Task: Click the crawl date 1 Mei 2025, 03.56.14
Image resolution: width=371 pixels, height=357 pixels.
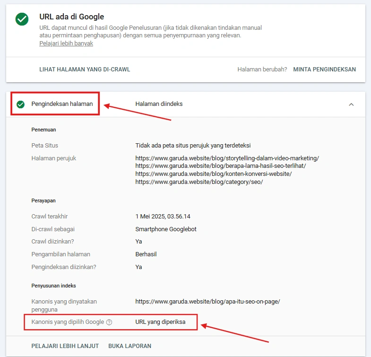Action: point(163,217)
